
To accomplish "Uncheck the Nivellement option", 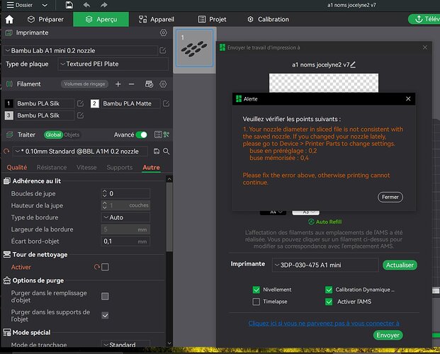I will [x=256, y=290].
